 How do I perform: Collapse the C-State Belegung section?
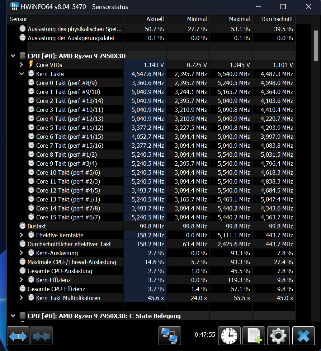(x=13, y=316)
